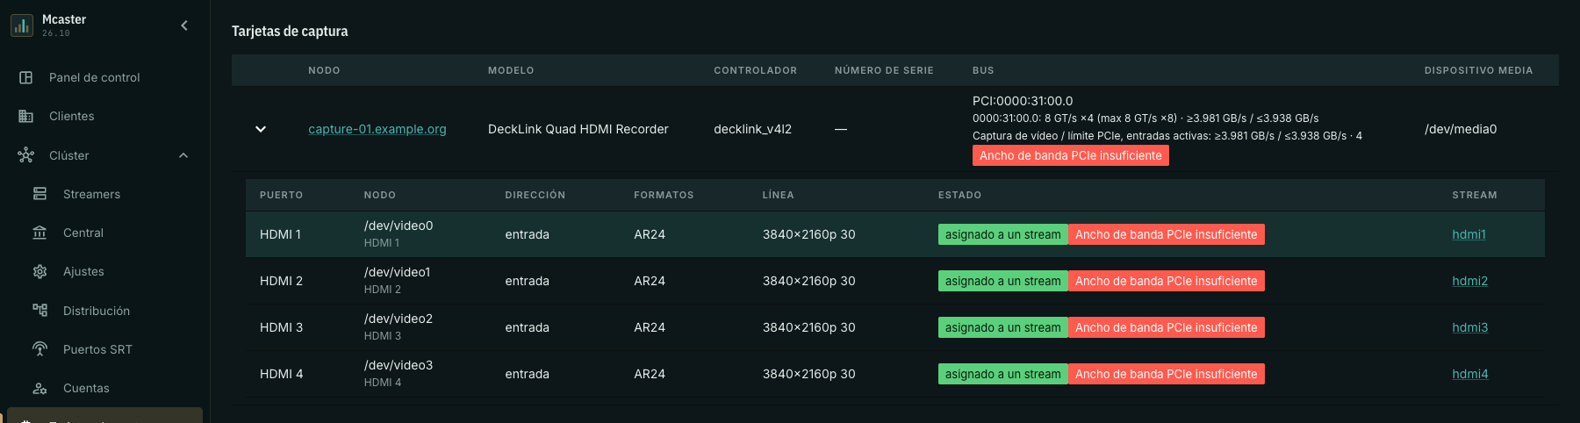The width and height of the screenshot is (1580, 423).
Task: Click the version number 26.10
Action: pyautogui.click(x=56, y=33)
